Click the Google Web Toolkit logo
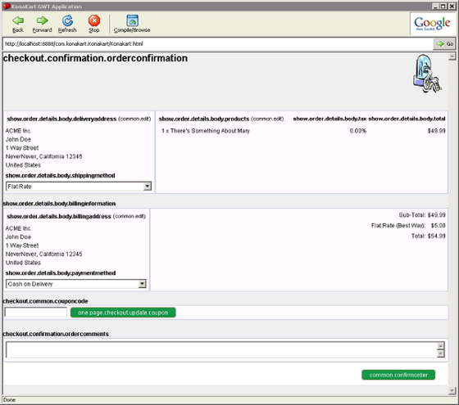459x405 pixels. tap(432, 24)
